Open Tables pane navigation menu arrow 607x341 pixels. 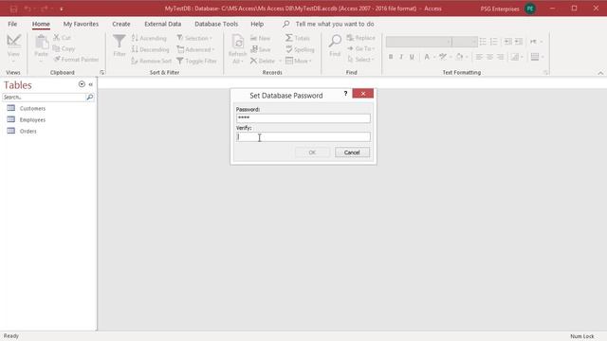[x=82, y=84]
